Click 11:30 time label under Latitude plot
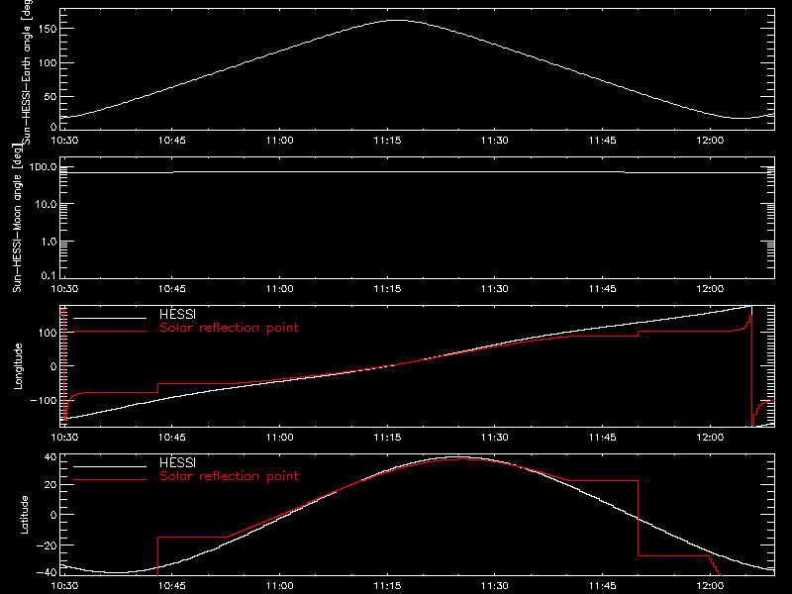This screenshot has height=594, width=792. [495, 586]
